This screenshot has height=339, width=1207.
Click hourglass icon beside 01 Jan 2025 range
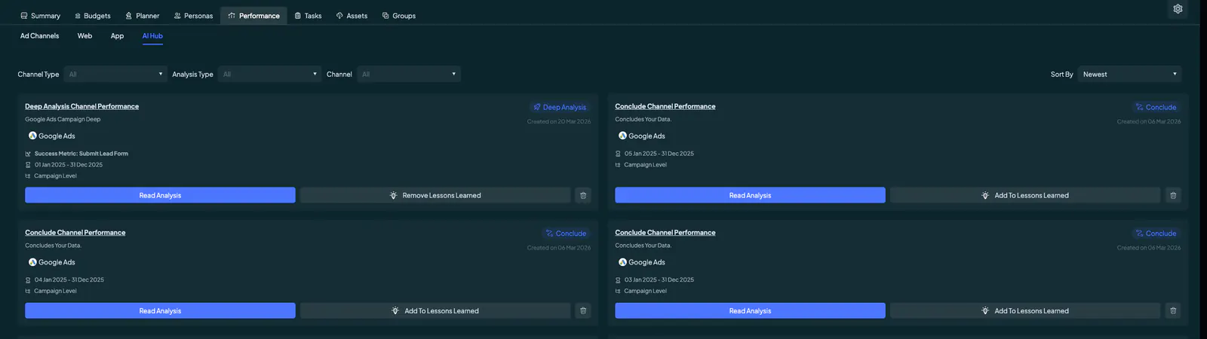(28, 165)
